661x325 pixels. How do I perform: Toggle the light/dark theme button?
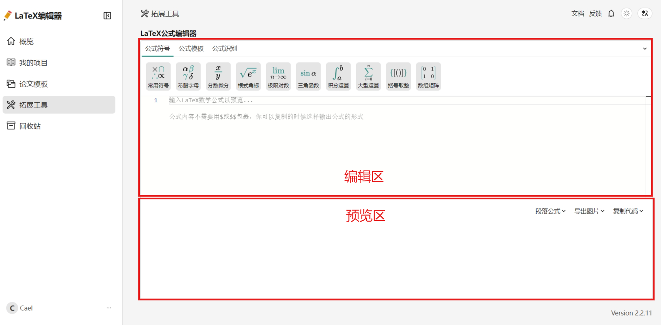pos(626,13)
